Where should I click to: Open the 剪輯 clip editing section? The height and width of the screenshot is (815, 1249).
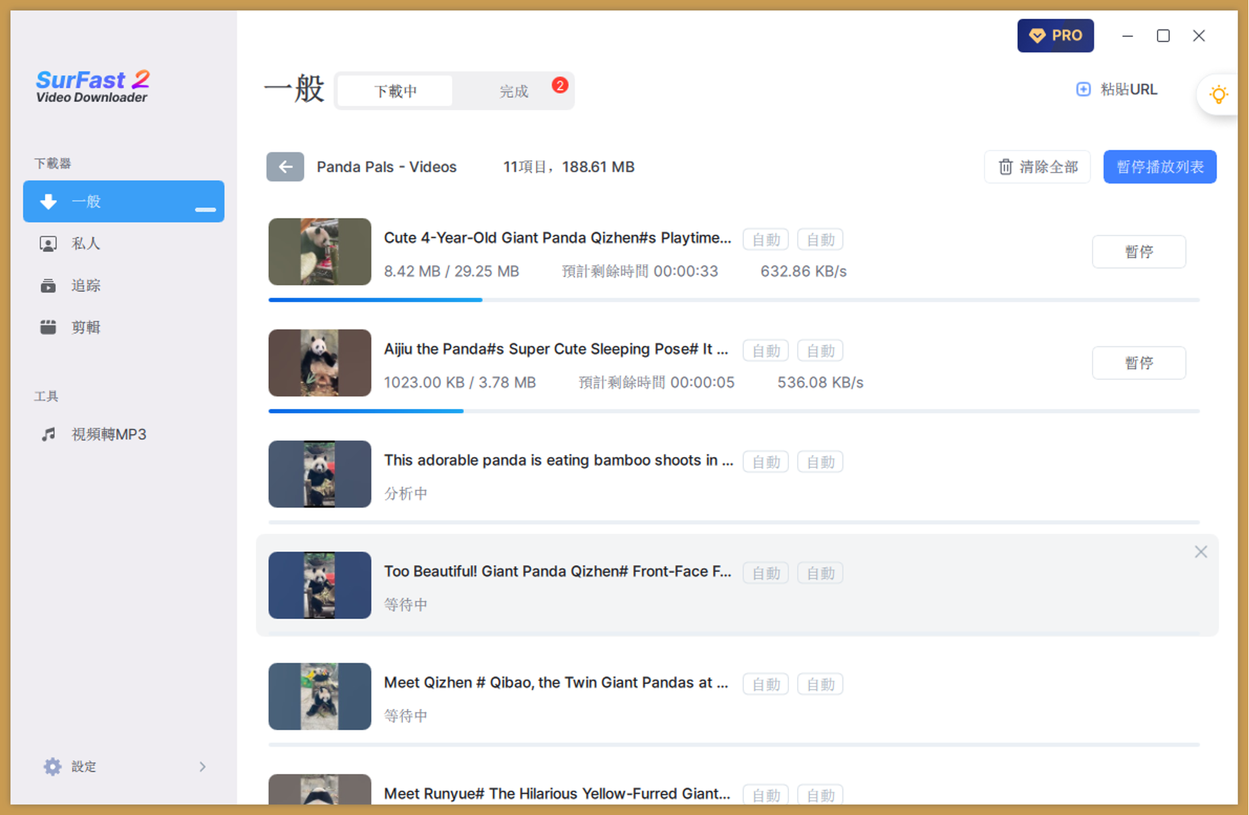[x=86, y=328]
